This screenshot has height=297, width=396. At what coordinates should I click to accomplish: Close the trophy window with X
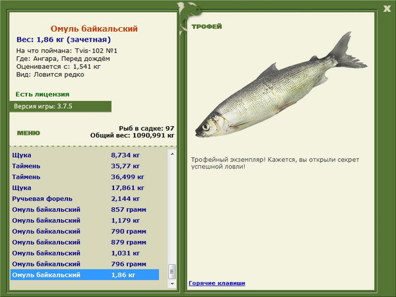387,9
